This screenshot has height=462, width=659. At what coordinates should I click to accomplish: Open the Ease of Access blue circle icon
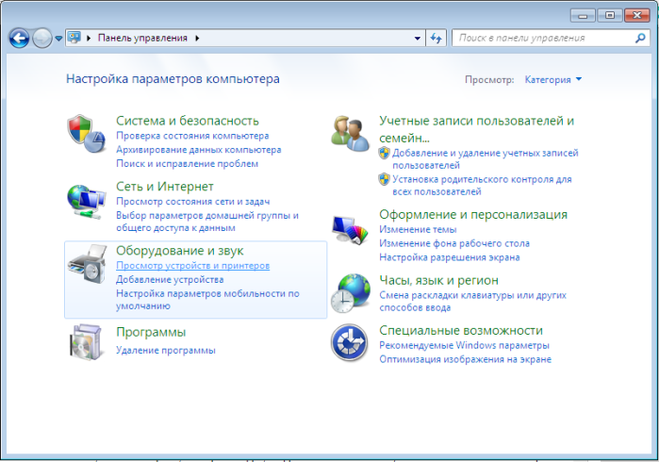349,342
